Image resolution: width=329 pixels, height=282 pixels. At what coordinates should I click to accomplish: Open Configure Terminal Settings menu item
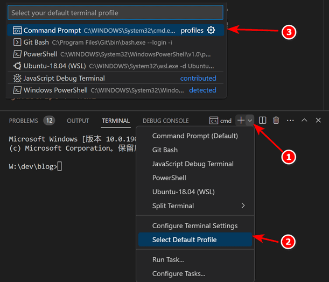(195, 226)
